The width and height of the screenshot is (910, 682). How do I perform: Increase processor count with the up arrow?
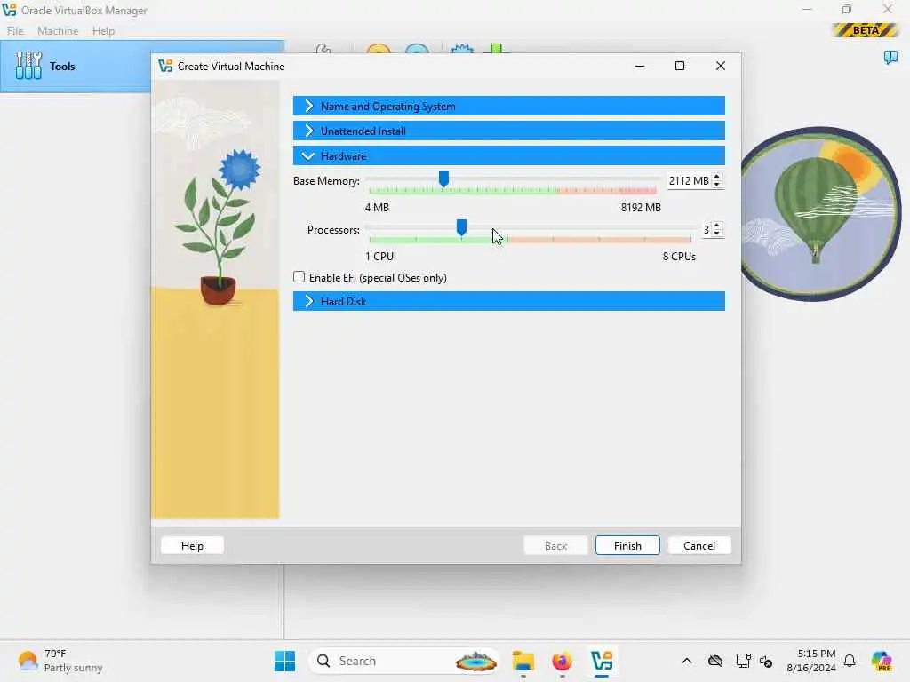tap(717, 226)
